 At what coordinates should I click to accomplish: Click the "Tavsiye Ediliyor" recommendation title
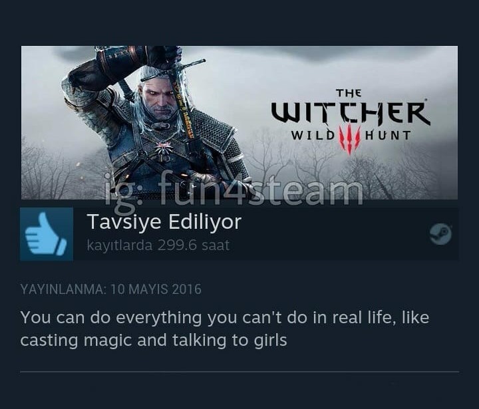pyautogui.click(x=164, y=221)
